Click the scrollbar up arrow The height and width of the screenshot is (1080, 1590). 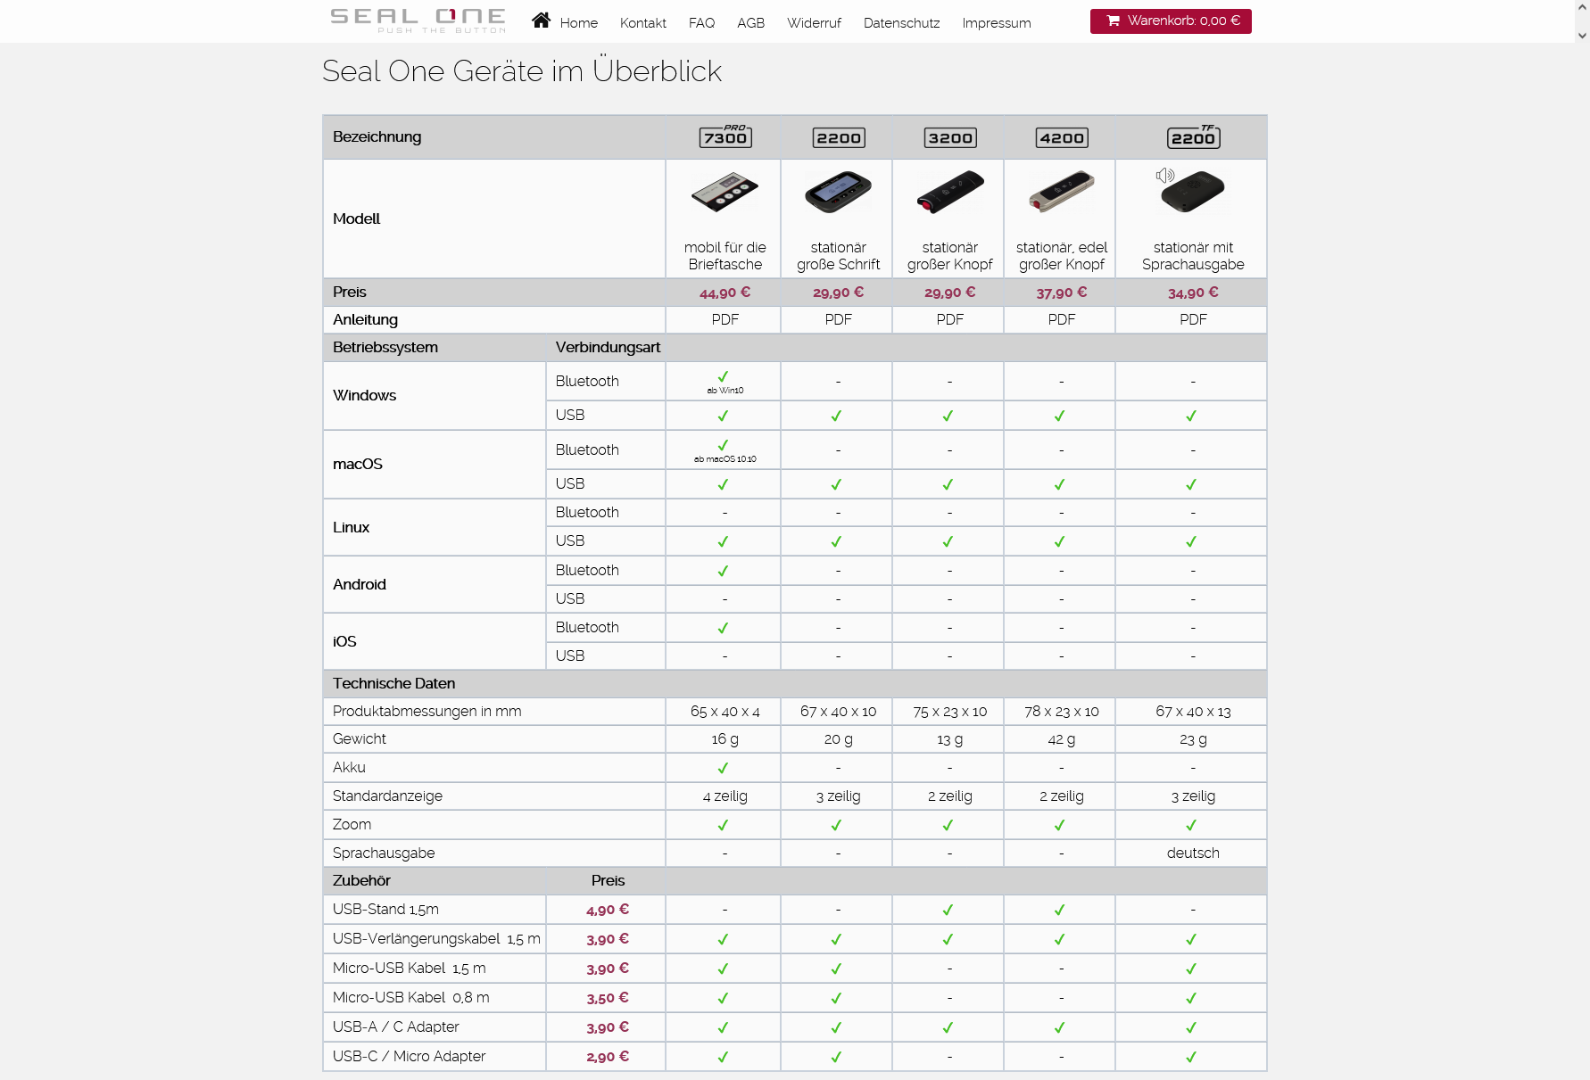click(1582, 6)
